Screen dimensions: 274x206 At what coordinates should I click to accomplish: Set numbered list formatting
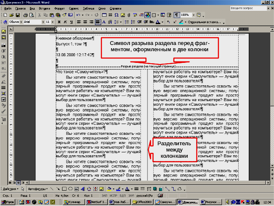pos(127,22)
